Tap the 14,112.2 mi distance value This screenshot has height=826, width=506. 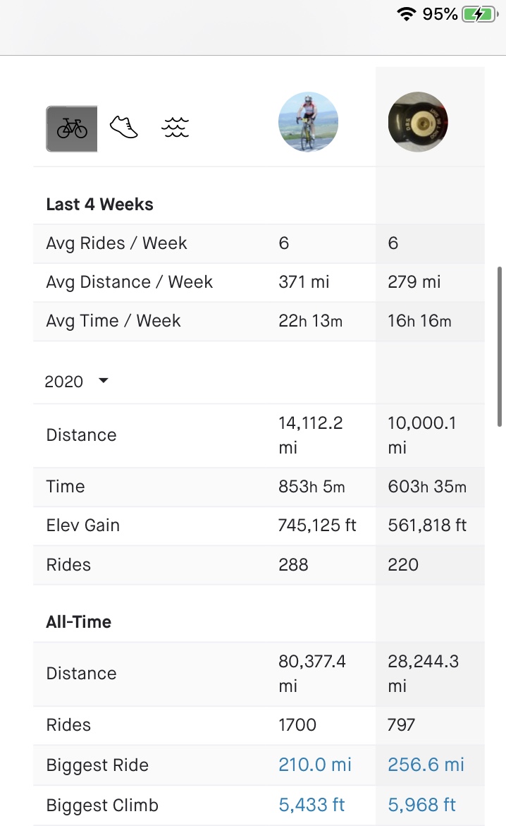[x=310, y=435]
